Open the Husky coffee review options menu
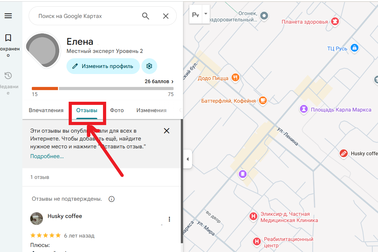378x252 pixels. (x=169, y=219)
